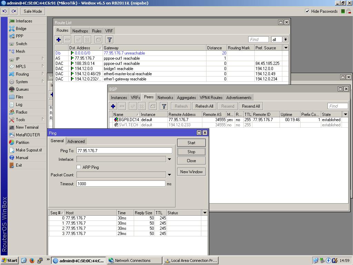Open the Log sidebar entry
Image resolution: width=353 pixels, height=265 pixels.
coord(19,105)
